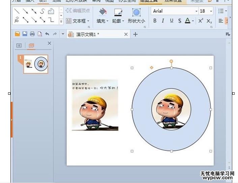238x183 pixels.
Task: Toggle underline formatting
Action: [172, 21]
